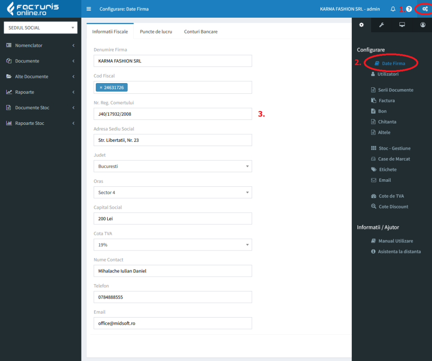Select the wrench tab in right panel
This screenshot has height=361, width=432.
381,25
